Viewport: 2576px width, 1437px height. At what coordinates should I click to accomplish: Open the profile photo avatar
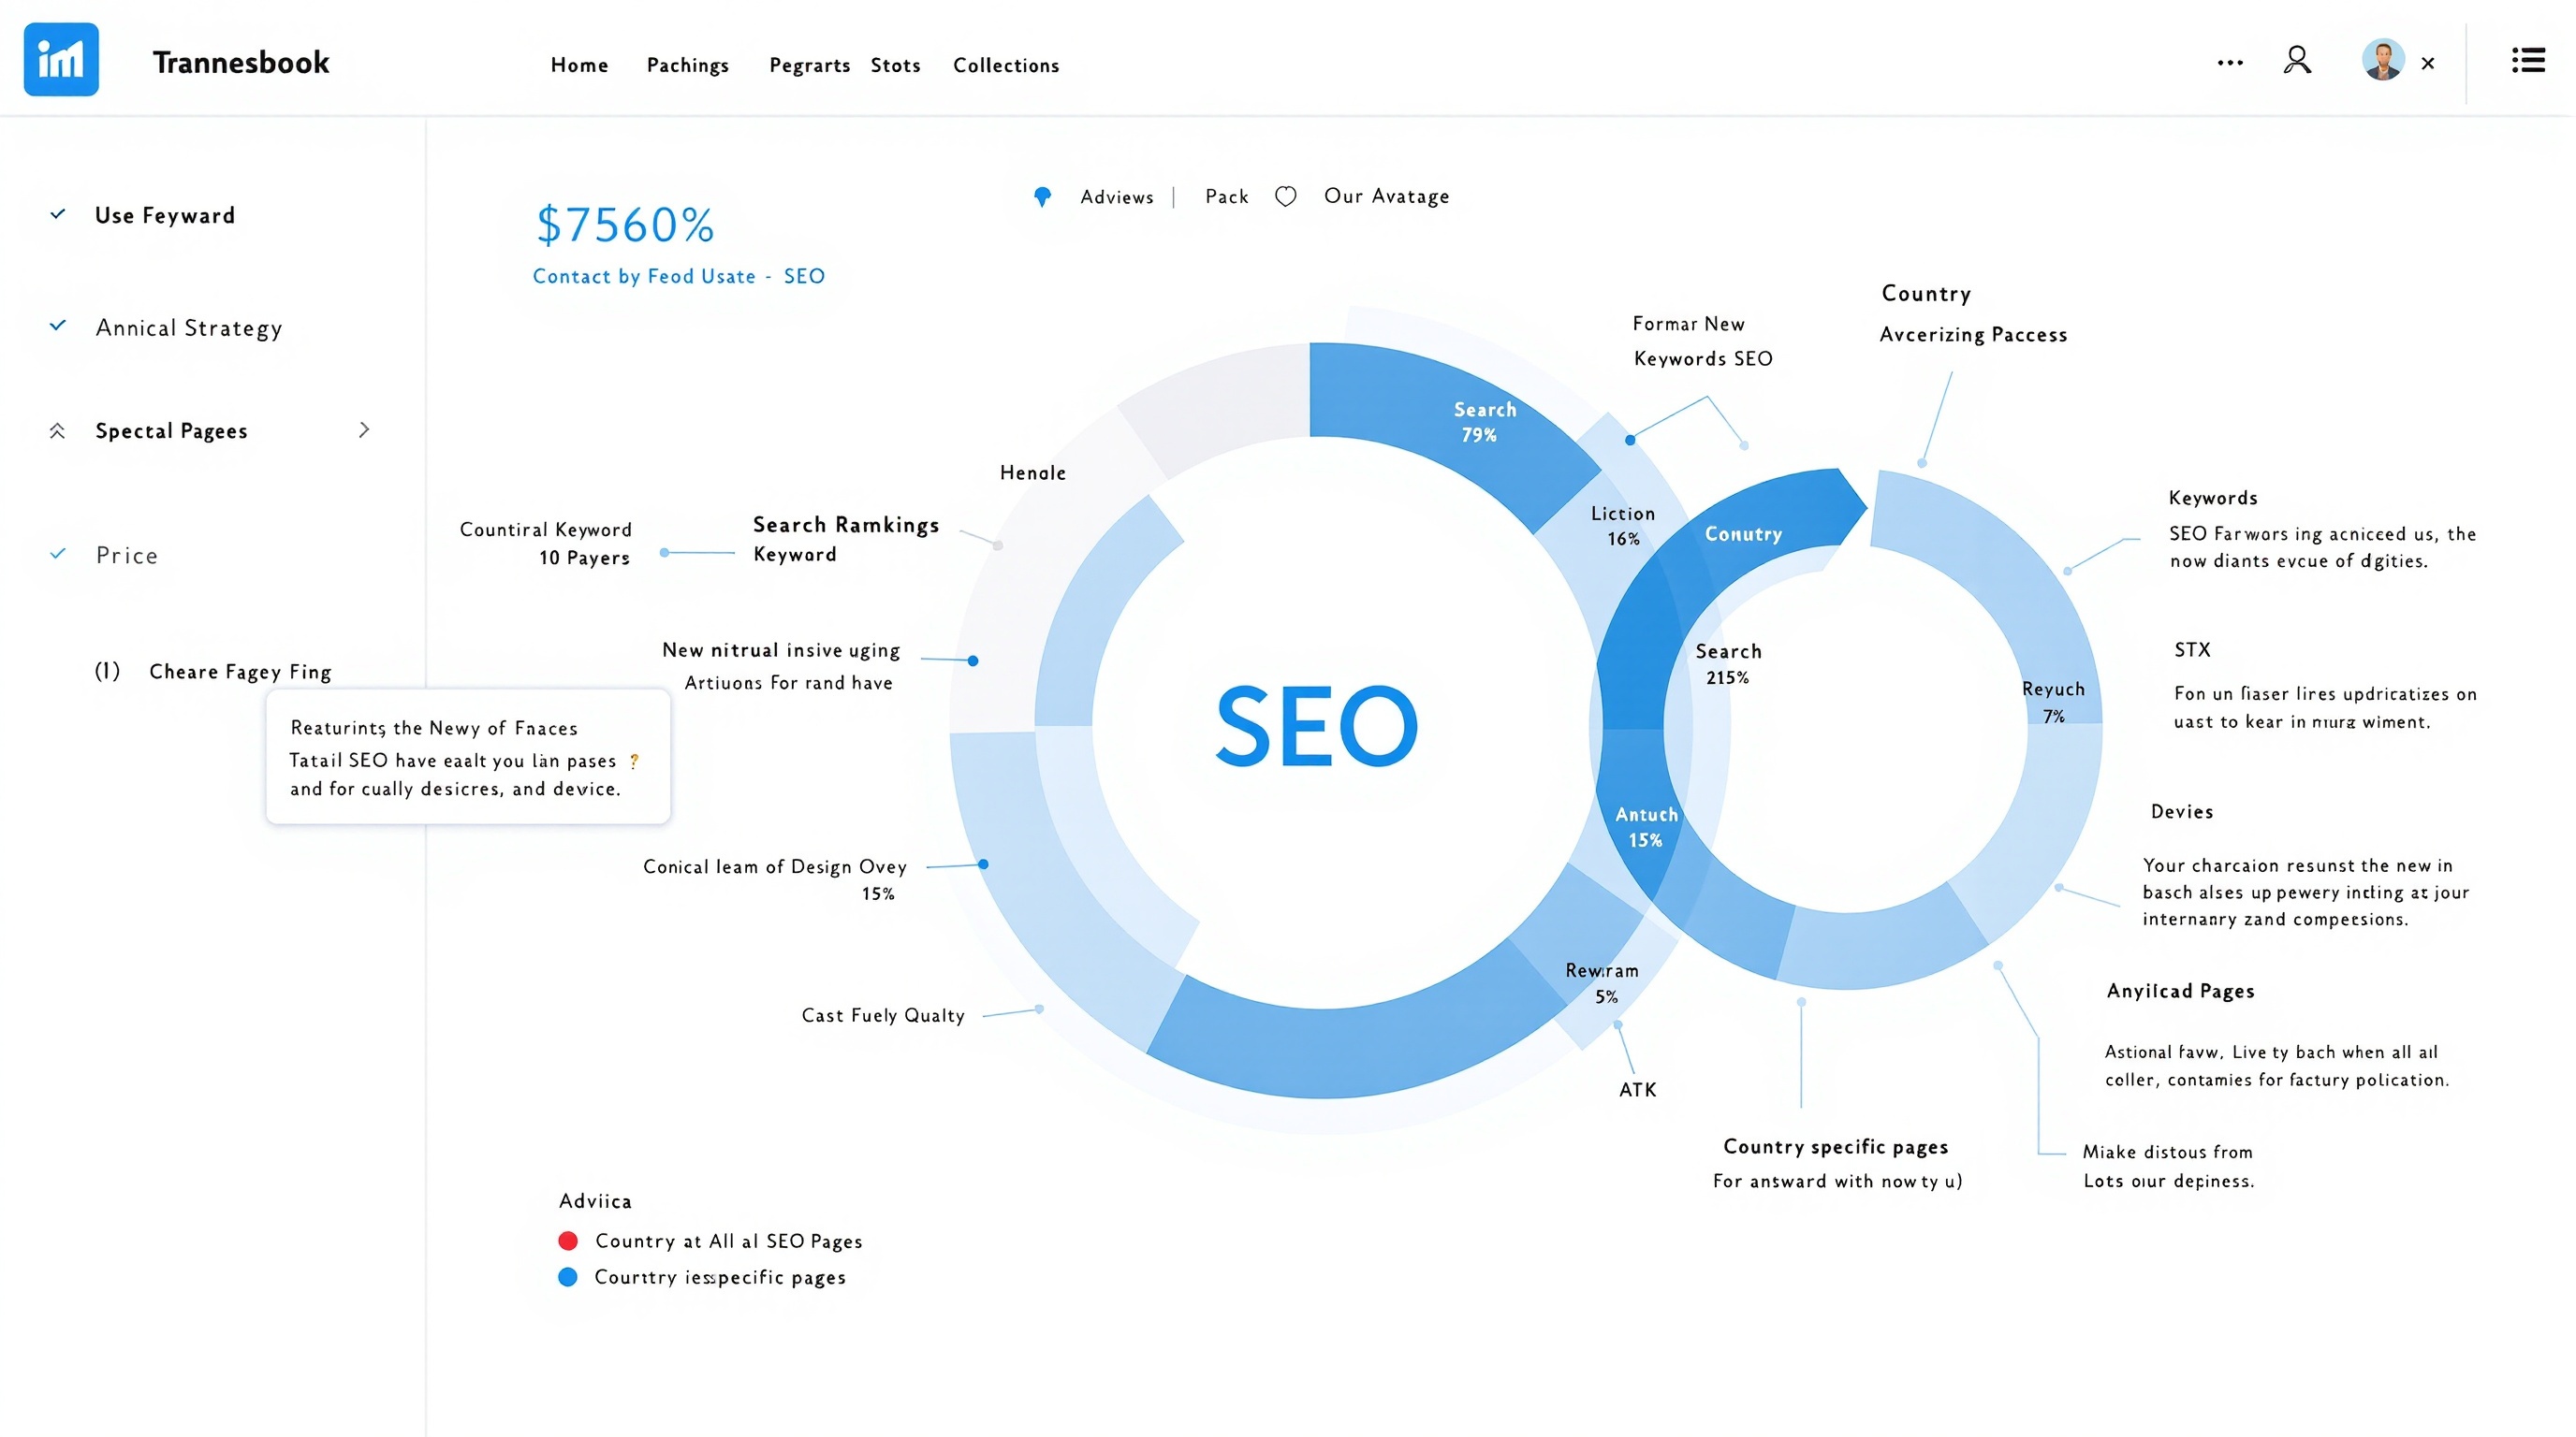tap(2383, 61)
